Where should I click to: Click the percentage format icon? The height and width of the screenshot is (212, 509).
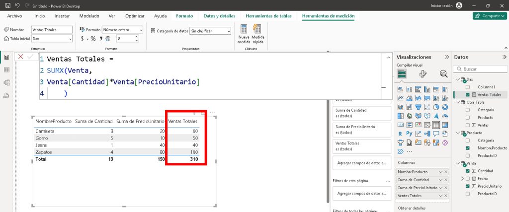pos(93,38)
